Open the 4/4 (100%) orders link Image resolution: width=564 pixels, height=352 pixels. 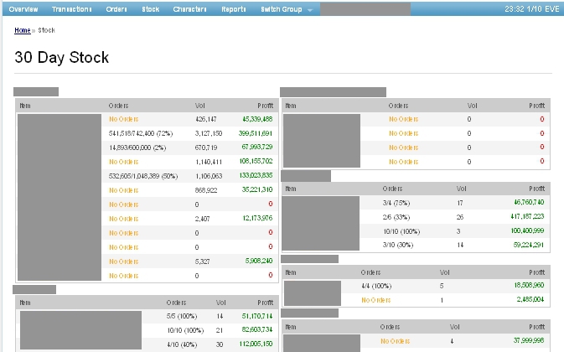click(378, 286)
